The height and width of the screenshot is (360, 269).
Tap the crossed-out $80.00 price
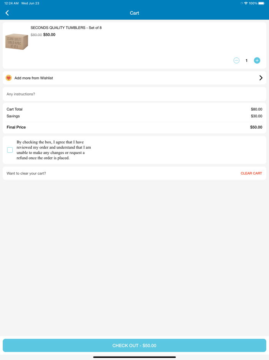pyautogui.click(x=36, y=35)
